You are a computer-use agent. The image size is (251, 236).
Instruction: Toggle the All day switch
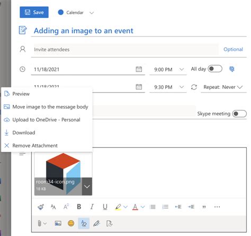pyautogui.click(x=215, y=69)
